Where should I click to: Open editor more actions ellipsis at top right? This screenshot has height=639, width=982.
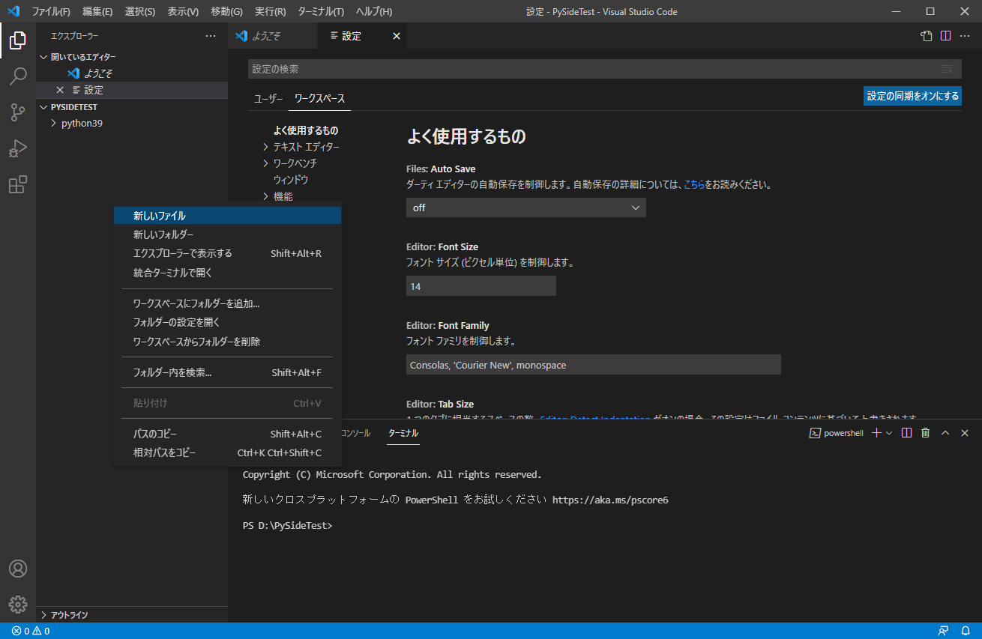(x=966, y=36)
